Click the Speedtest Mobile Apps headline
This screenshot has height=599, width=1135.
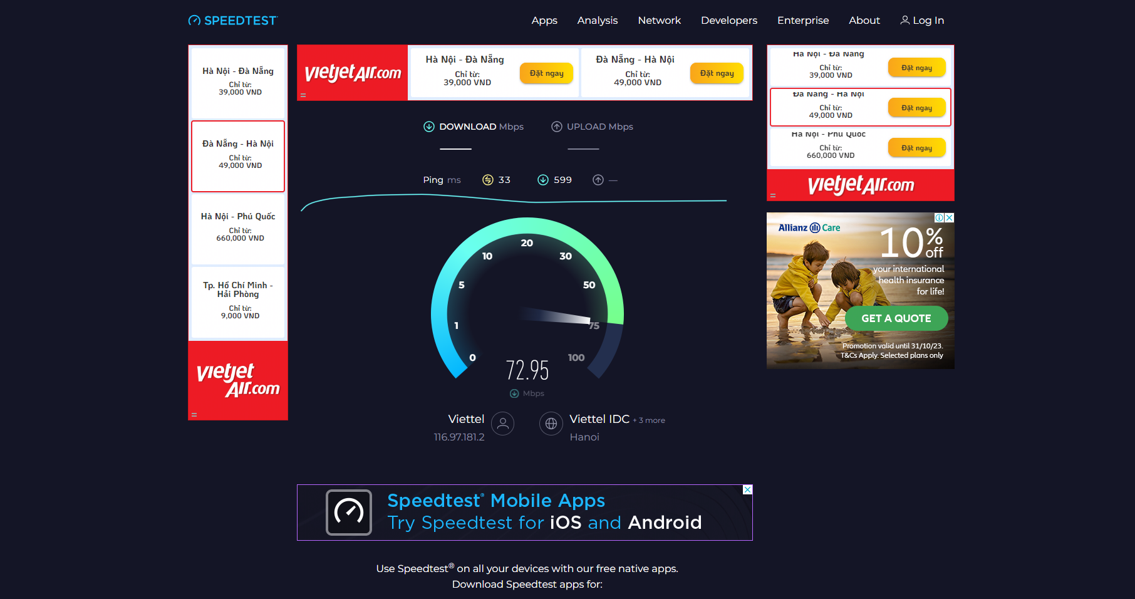pyautogui.click(x=496, y=501)
